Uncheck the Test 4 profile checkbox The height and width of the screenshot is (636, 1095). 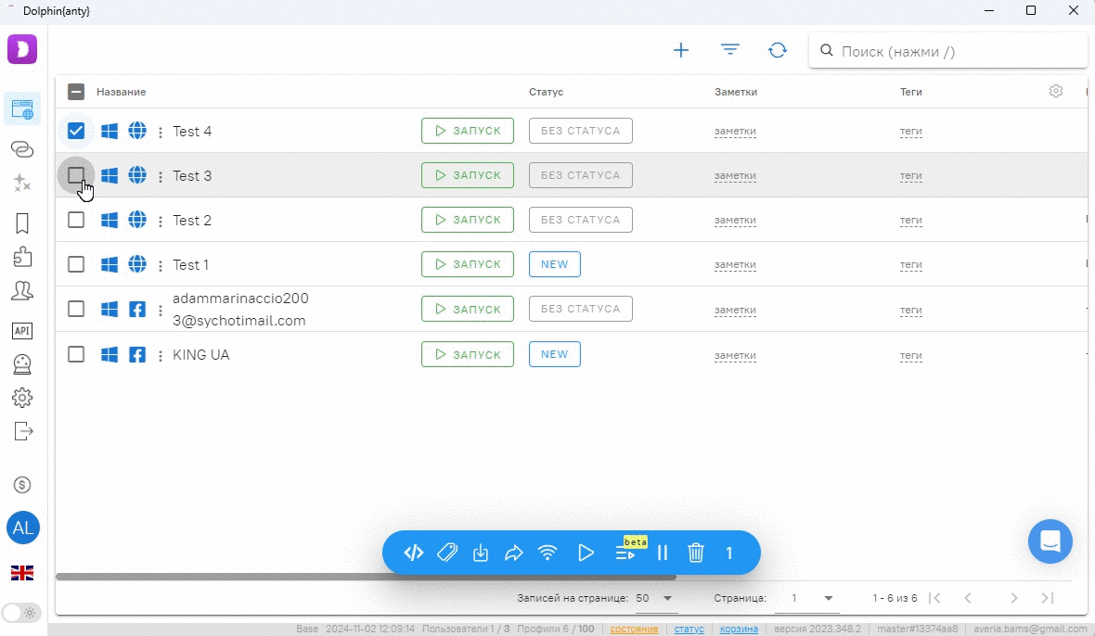[x=76, y=131]
